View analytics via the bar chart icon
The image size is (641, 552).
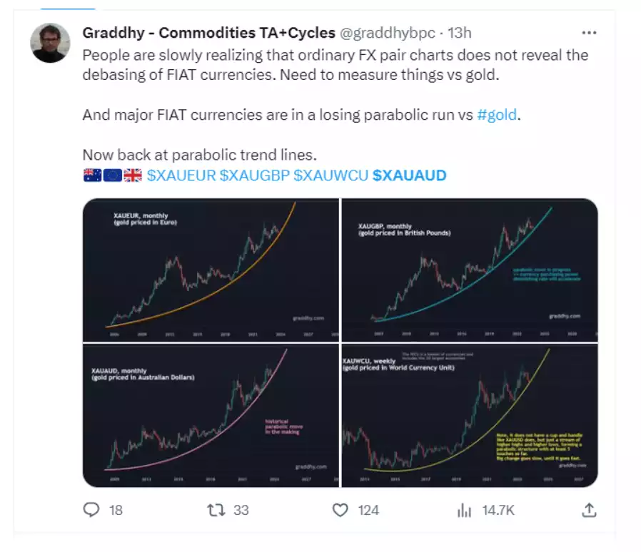465,509
